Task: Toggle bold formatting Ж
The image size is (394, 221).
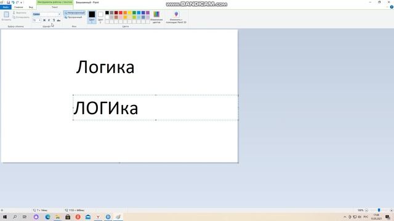Action: [x=44, y=20]
